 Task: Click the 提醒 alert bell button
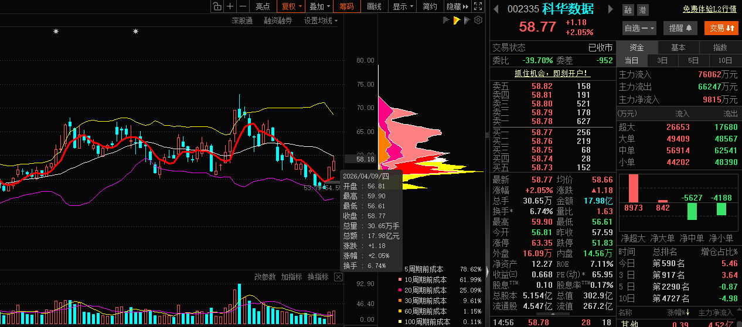[x=680, y=28]
